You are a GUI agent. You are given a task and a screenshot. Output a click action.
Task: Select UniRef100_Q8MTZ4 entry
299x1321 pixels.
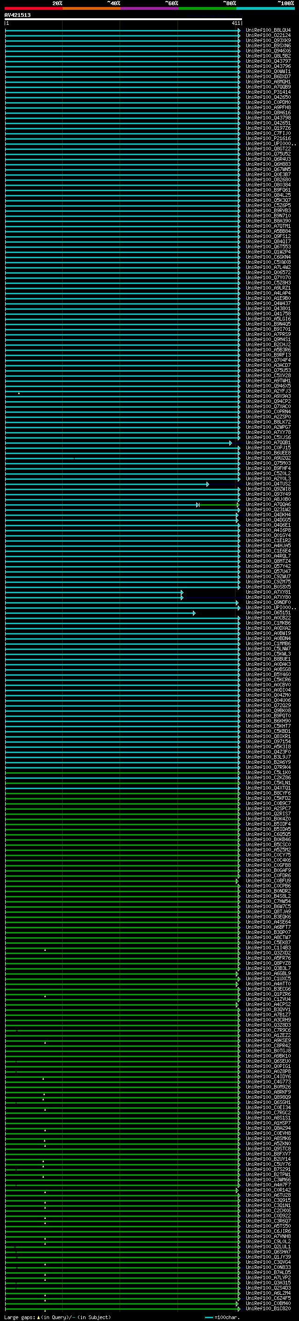pos(268,561)
